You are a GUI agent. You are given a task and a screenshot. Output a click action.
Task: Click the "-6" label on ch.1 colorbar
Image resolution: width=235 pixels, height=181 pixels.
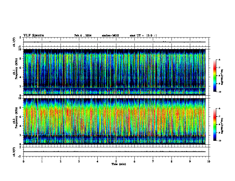[x=219, y=59]
